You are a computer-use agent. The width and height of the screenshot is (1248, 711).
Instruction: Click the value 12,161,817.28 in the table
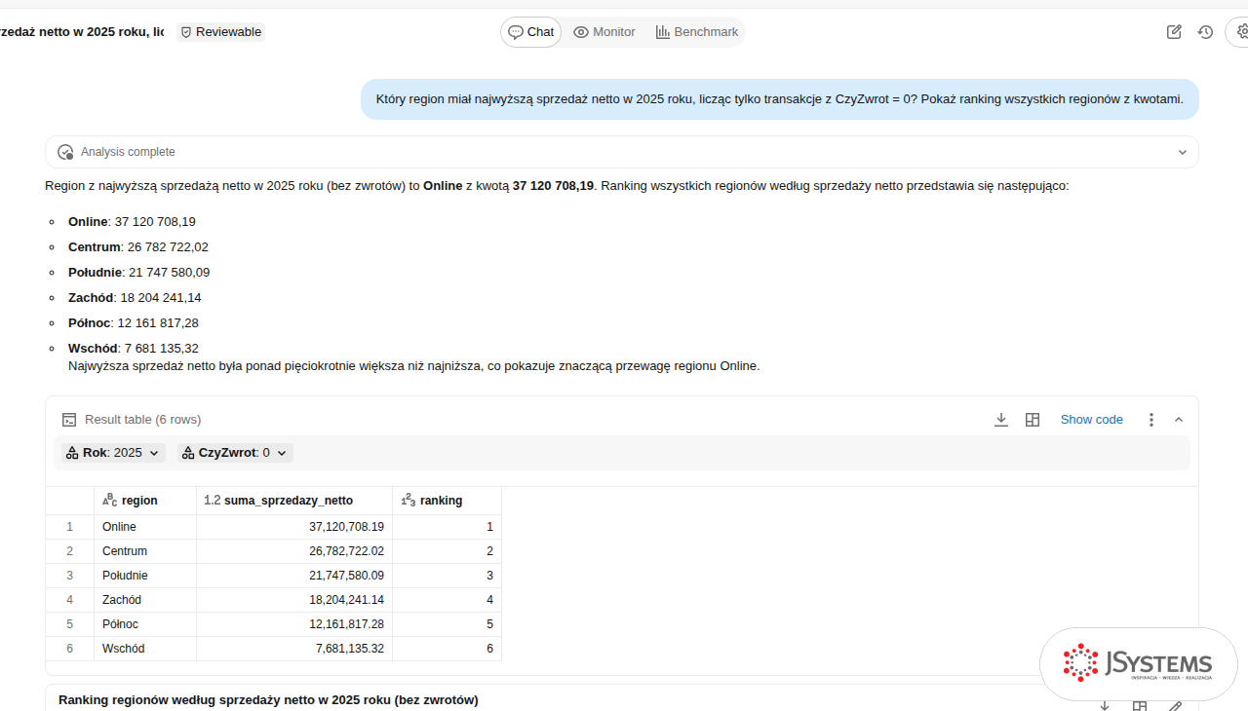coord(346,624)
